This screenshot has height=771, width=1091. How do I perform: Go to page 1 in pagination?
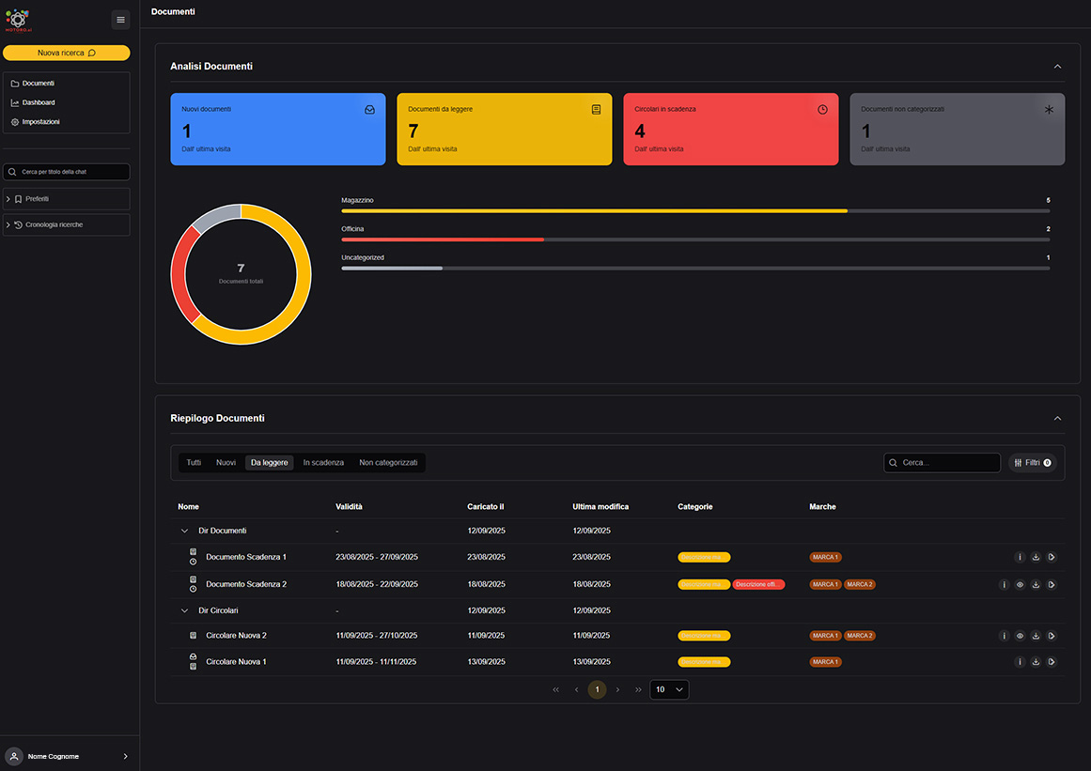point(597,689)
